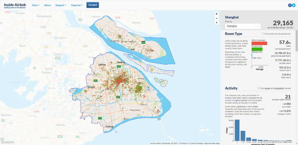Image resolution: width=298 pixels, height=145 pixels.
Task: Click the right panel scrollbar thumb
Action: coord(297,40)
